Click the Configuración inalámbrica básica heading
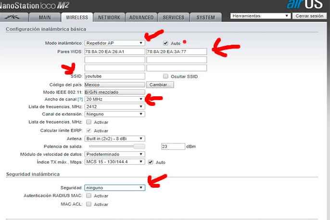Image resolution: width=330 pixels, height=220 pixels. pyautogui.click(x=46, y=29)
